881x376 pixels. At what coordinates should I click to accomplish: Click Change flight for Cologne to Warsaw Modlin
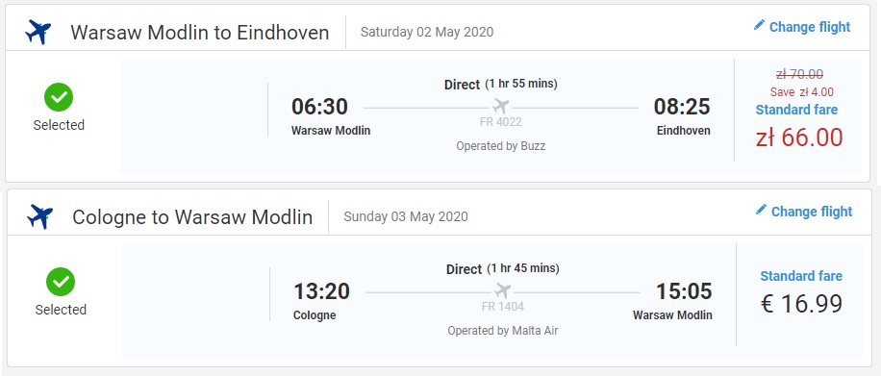812,212
